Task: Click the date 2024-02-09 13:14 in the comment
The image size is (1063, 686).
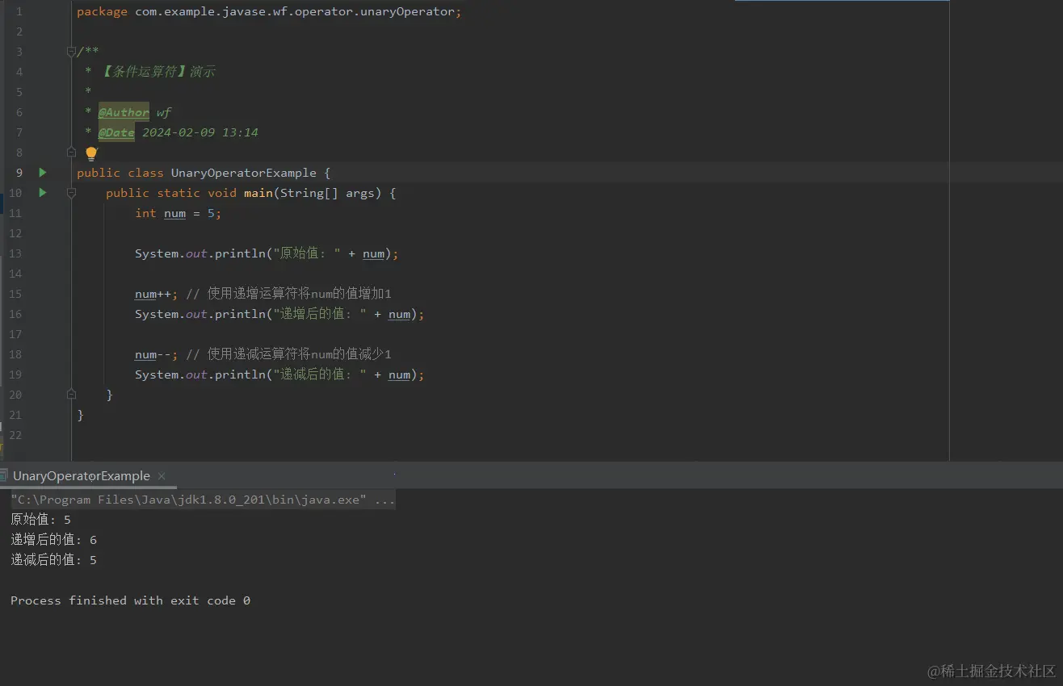Action: pos(200,132)
